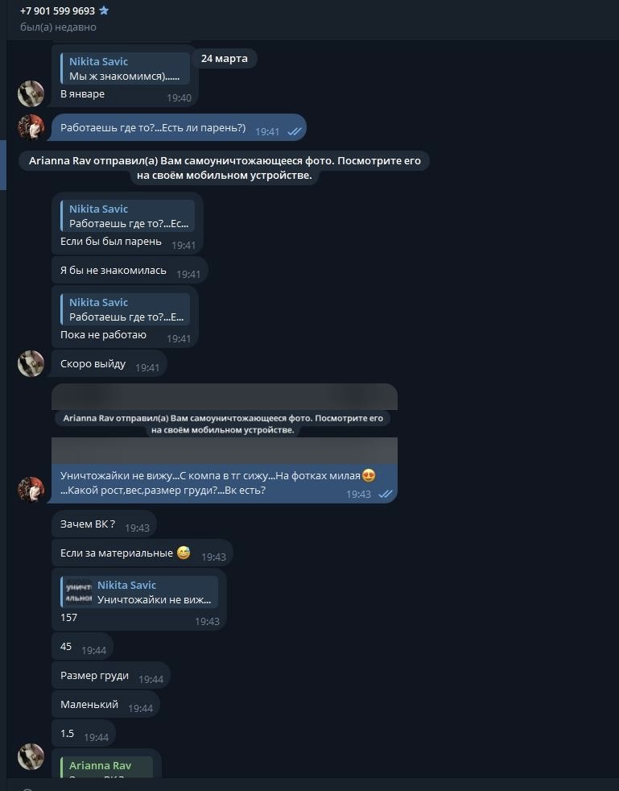619x791 pixels.
Task: Open the reply quote above "Если бы был парень"
Action: point(127,216)
